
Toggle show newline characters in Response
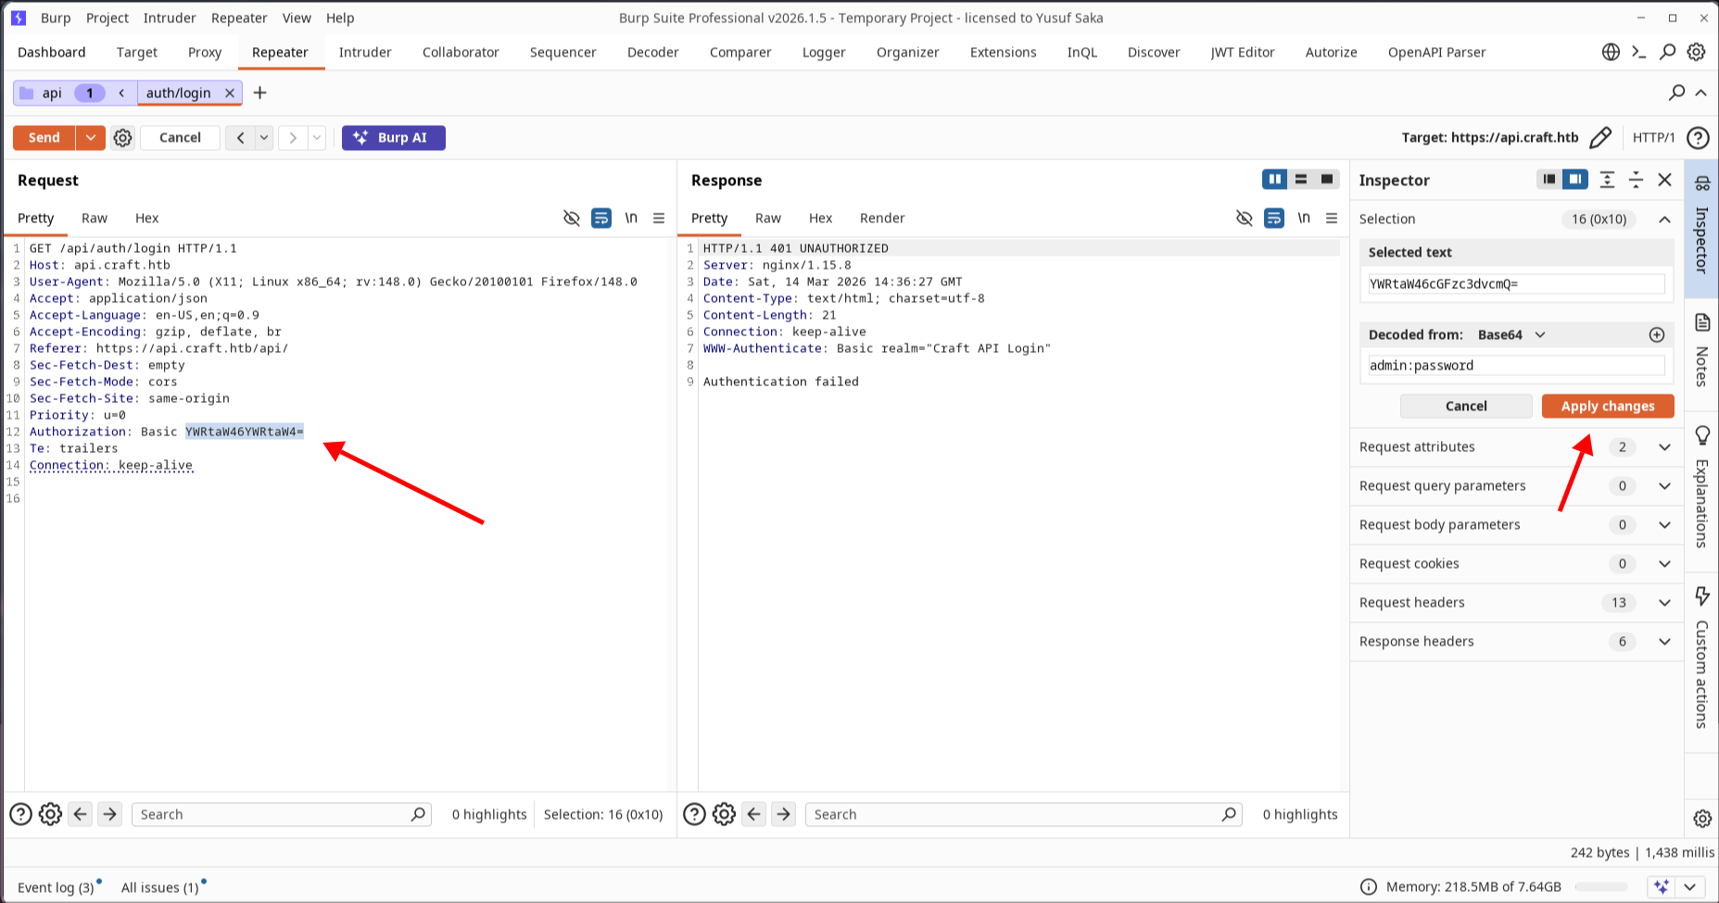(x=1304, y=218)
